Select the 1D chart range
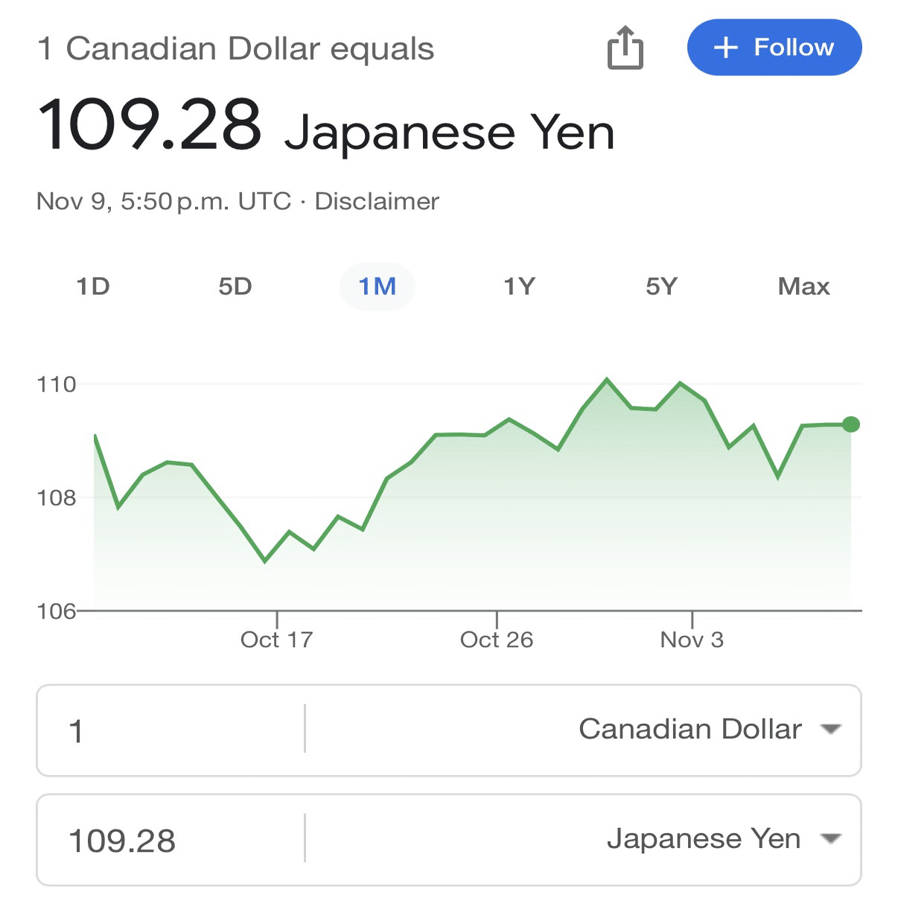 pos(92,286)
